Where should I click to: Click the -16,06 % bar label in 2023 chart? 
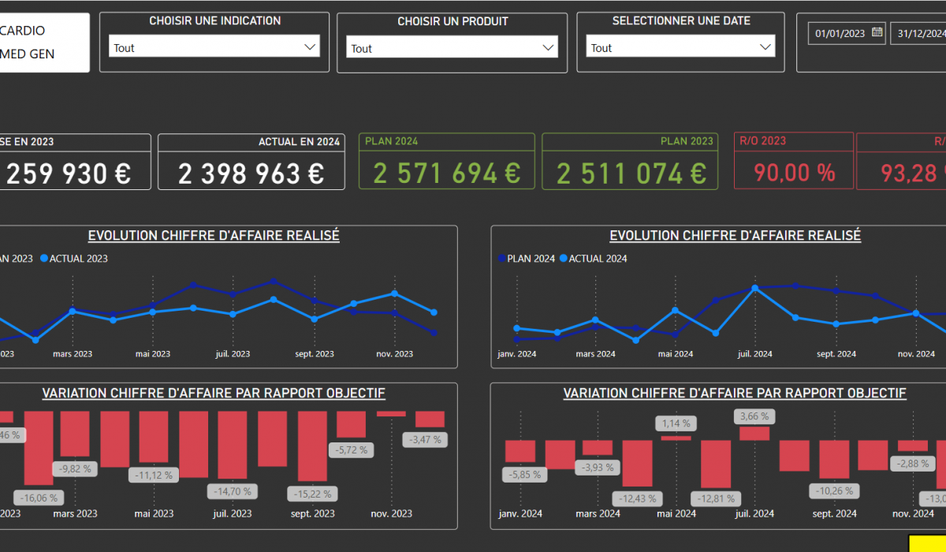(38, 498)
